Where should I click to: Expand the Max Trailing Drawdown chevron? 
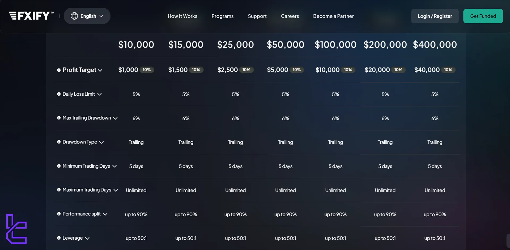115,118
